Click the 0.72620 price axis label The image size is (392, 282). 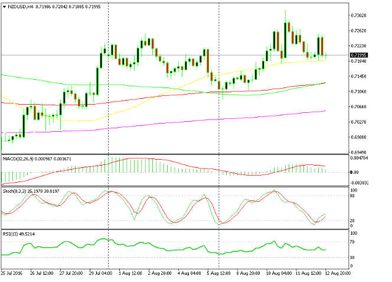(x=358, y=31)
